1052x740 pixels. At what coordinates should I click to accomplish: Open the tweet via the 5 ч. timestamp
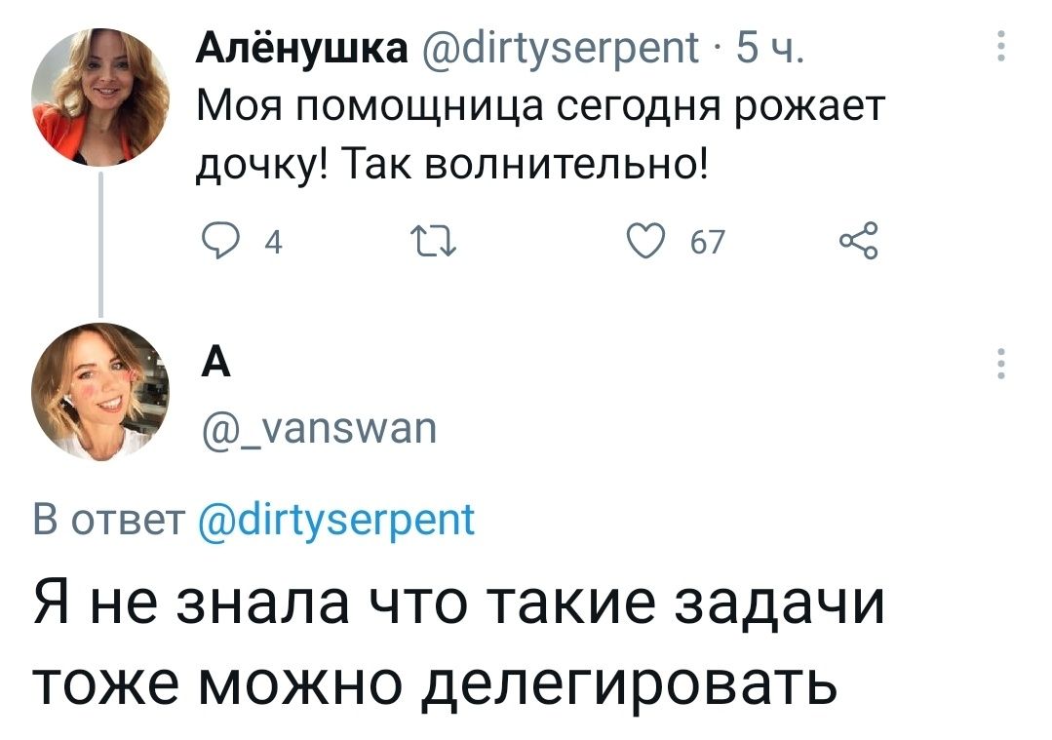pos(765,47)
